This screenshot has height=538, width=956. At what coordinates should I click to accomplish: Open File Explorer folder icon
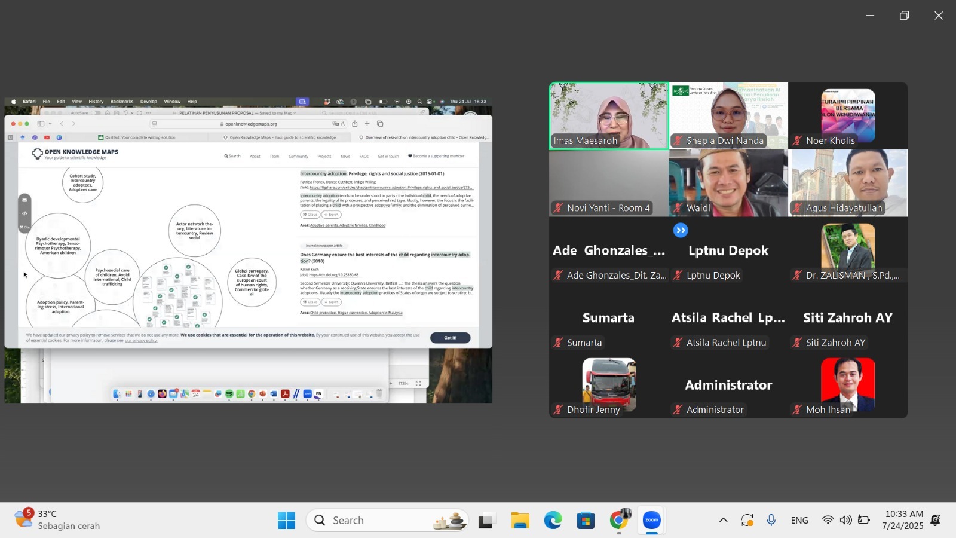click(x=520, y=520)
